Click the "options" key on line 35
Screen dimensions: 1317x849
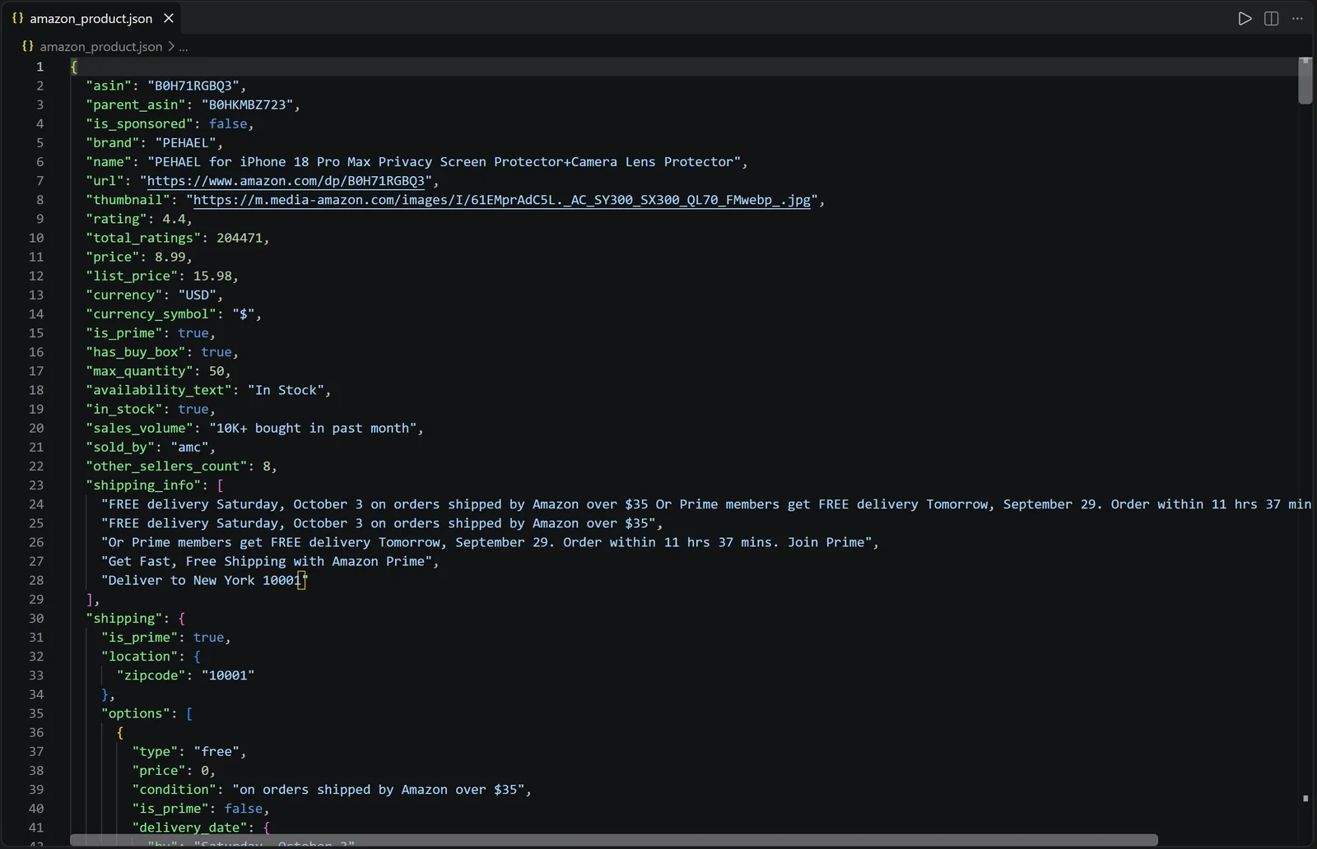[136, 714]
